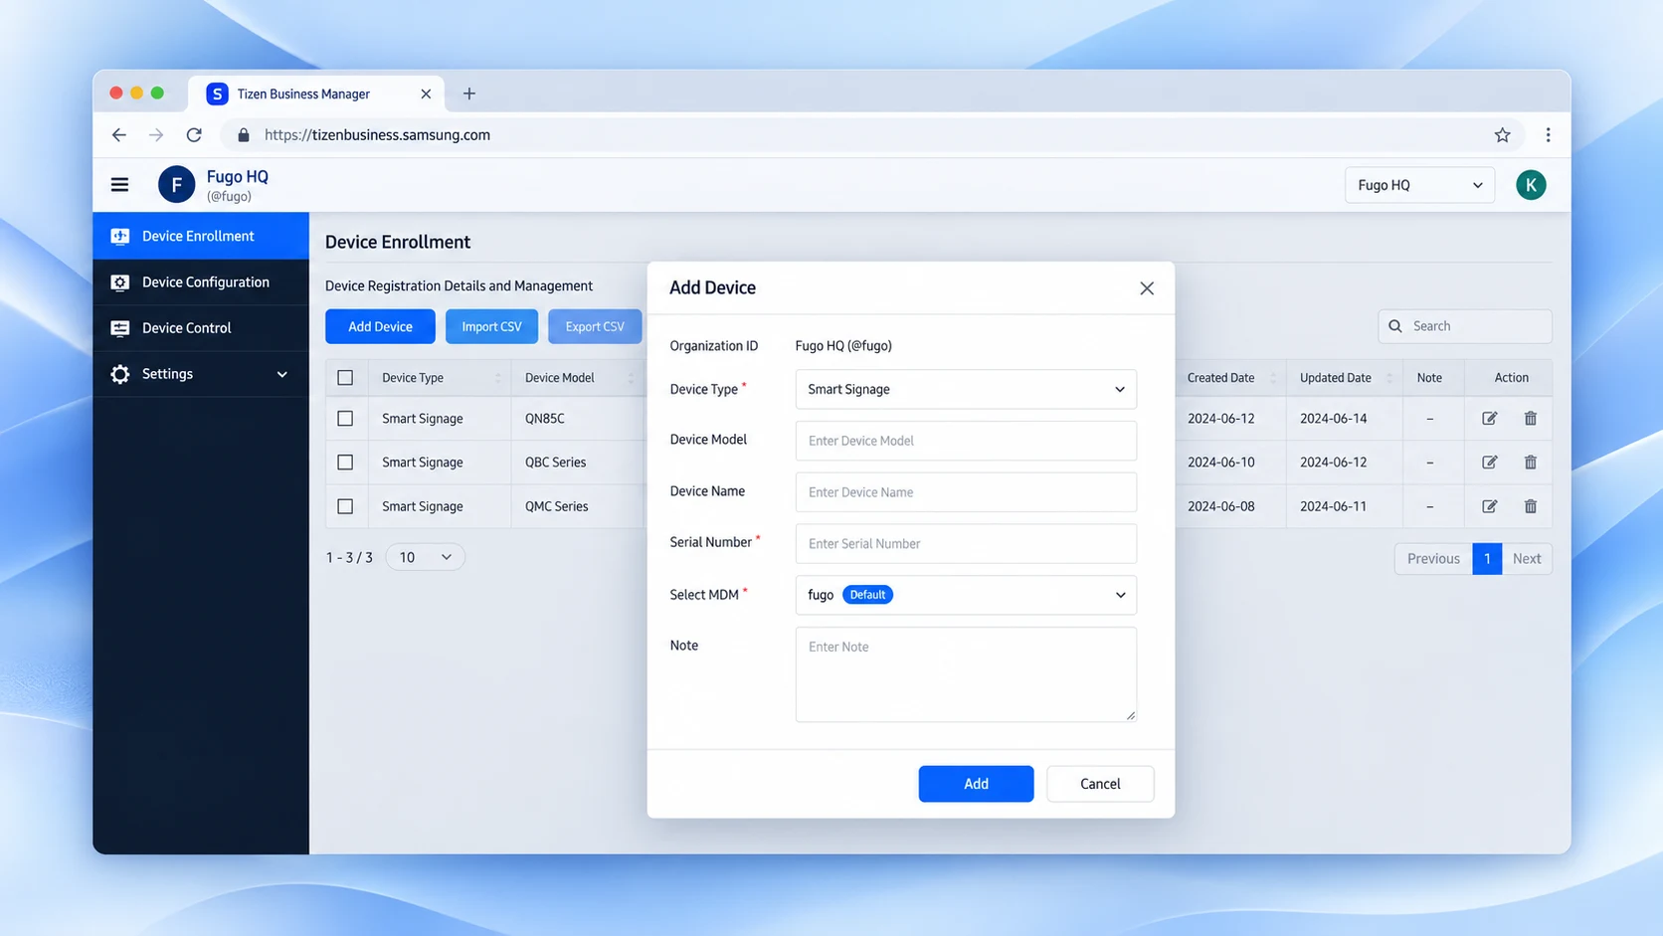Click the Add Device toolbar button
1663x936 pixels.
click(x=380, y=326)
